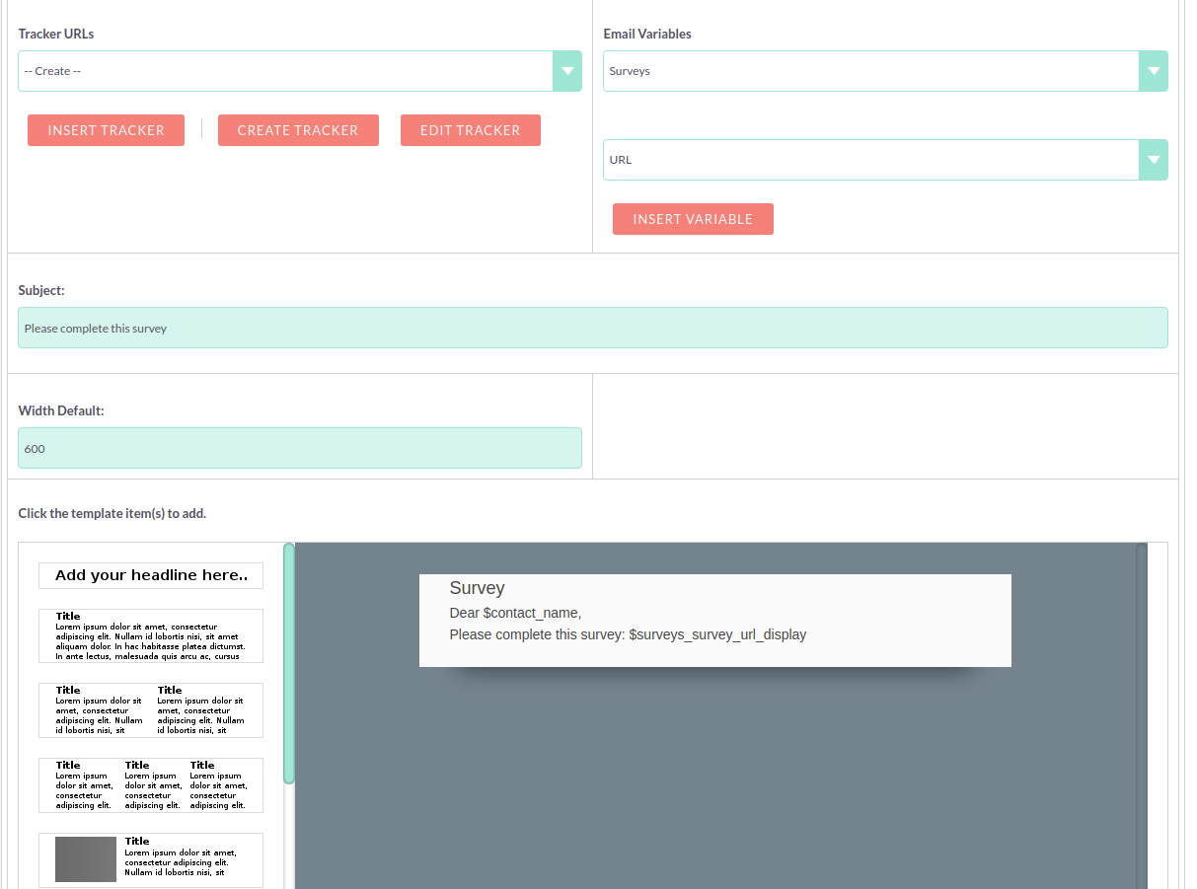Viewport: 1197px width, 889px height.
Task: Click the Insert Tracker button
Action: point(106,129)
